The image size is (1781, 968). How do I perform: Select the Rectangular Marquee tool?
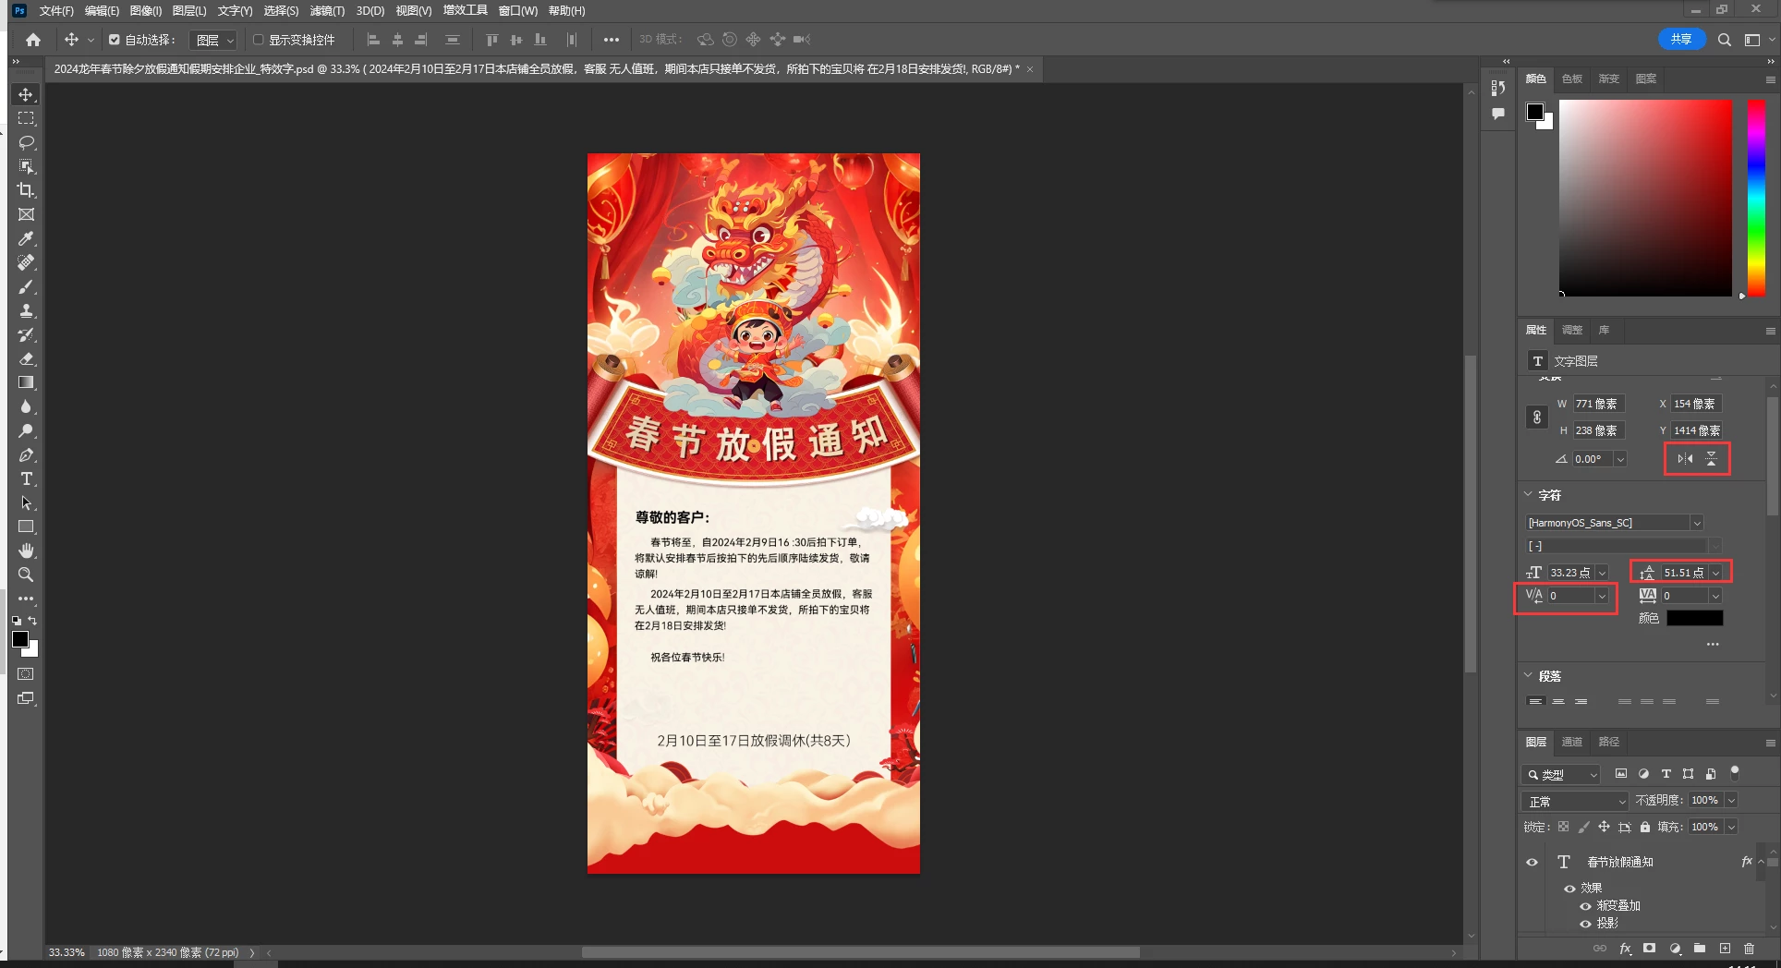(26, 118)
